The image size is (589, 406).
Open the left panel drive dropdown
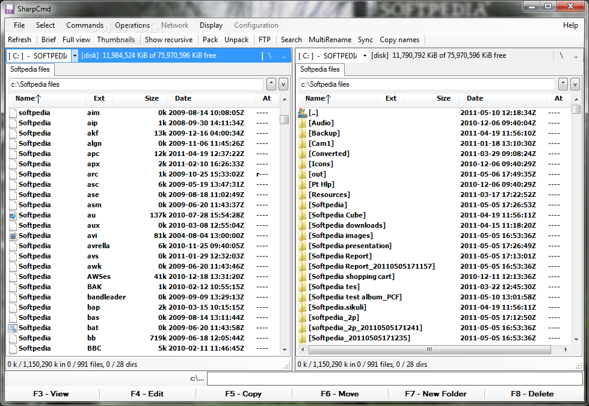[x=75, y=56]
